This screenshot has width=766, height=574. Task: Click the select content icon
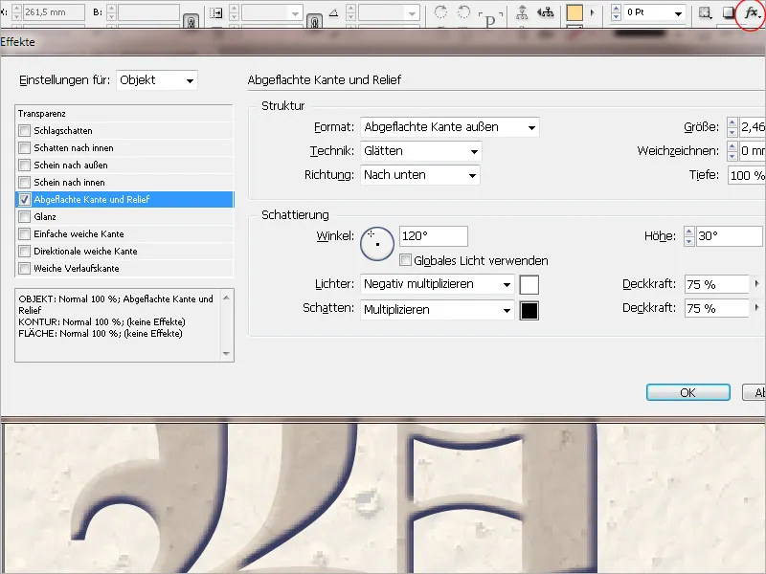pyautogui.click(x=545, y=12)
